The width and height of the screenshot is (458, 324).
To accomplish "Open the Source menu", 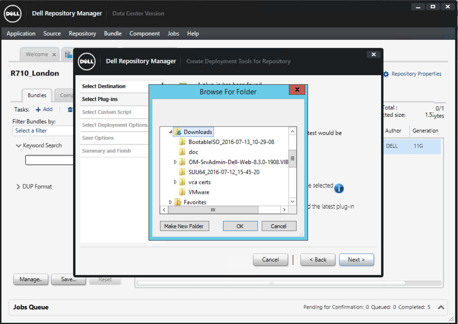I will (x=52, y=34).
